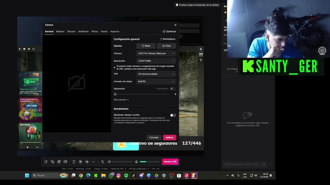Mute the microphone in the bottom toolbar
The image size is (330, 185).
136,162
